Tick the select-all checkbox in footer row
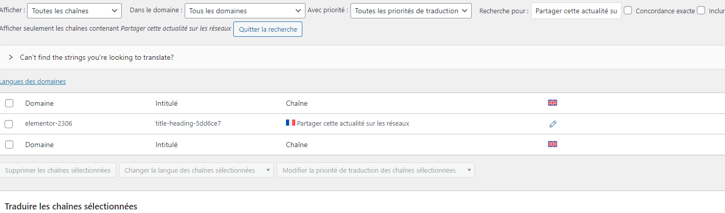Image resolution: width=725 pixels, height=213 pixels. point(9,145)
